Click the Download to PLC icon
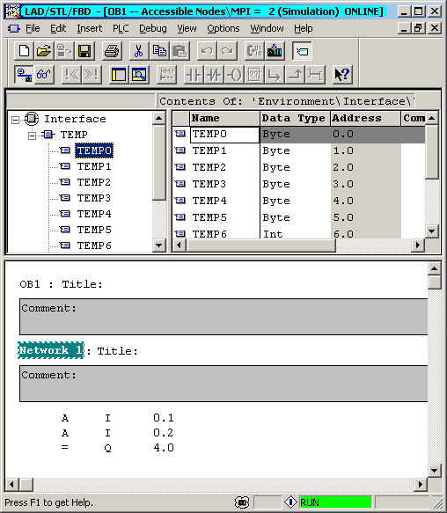Viewport: 447px width, 513px height. pos(275,51)
